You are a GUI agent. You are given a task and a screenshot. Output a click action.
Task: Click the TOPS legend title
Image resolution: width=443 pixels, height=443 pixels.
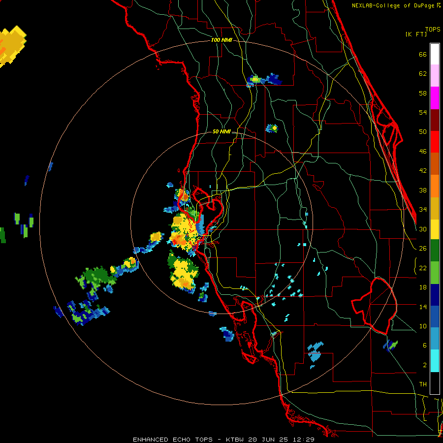pyautogui.click(x=433, y=29)
